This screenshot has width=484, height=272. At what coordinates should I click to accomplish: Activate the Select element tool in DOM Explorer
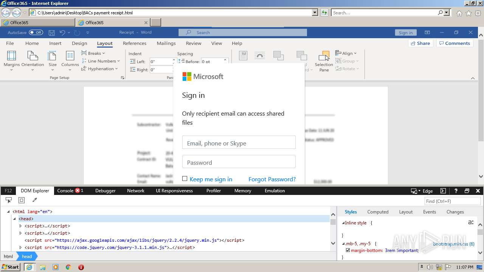[8, 200]
